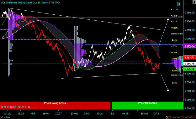This screenshot has height=119, width=196.
Task: Click the 26 okt date label
Action: click(144, 114)
